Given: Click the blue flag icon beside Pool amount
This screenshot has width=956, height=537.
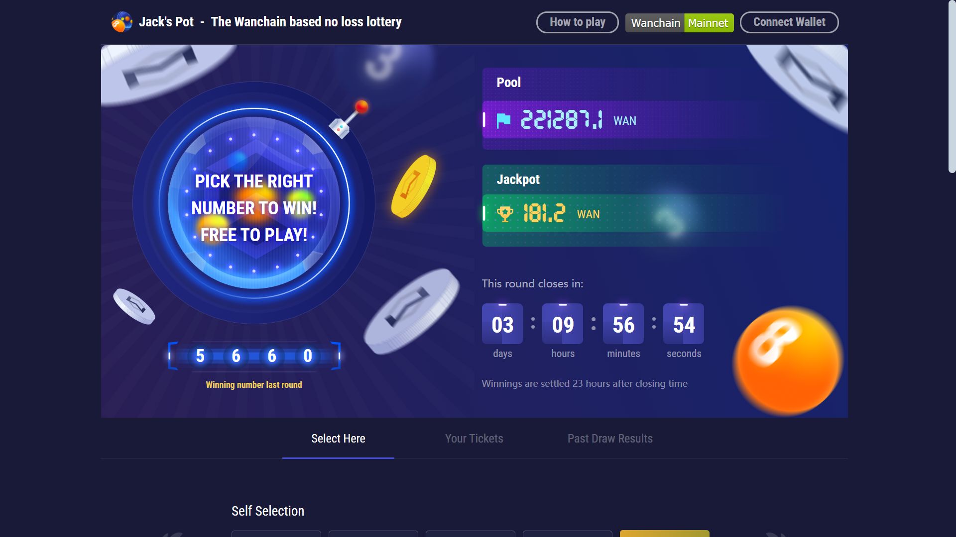Looking at the screenshot, I should (x=503, y=120).
